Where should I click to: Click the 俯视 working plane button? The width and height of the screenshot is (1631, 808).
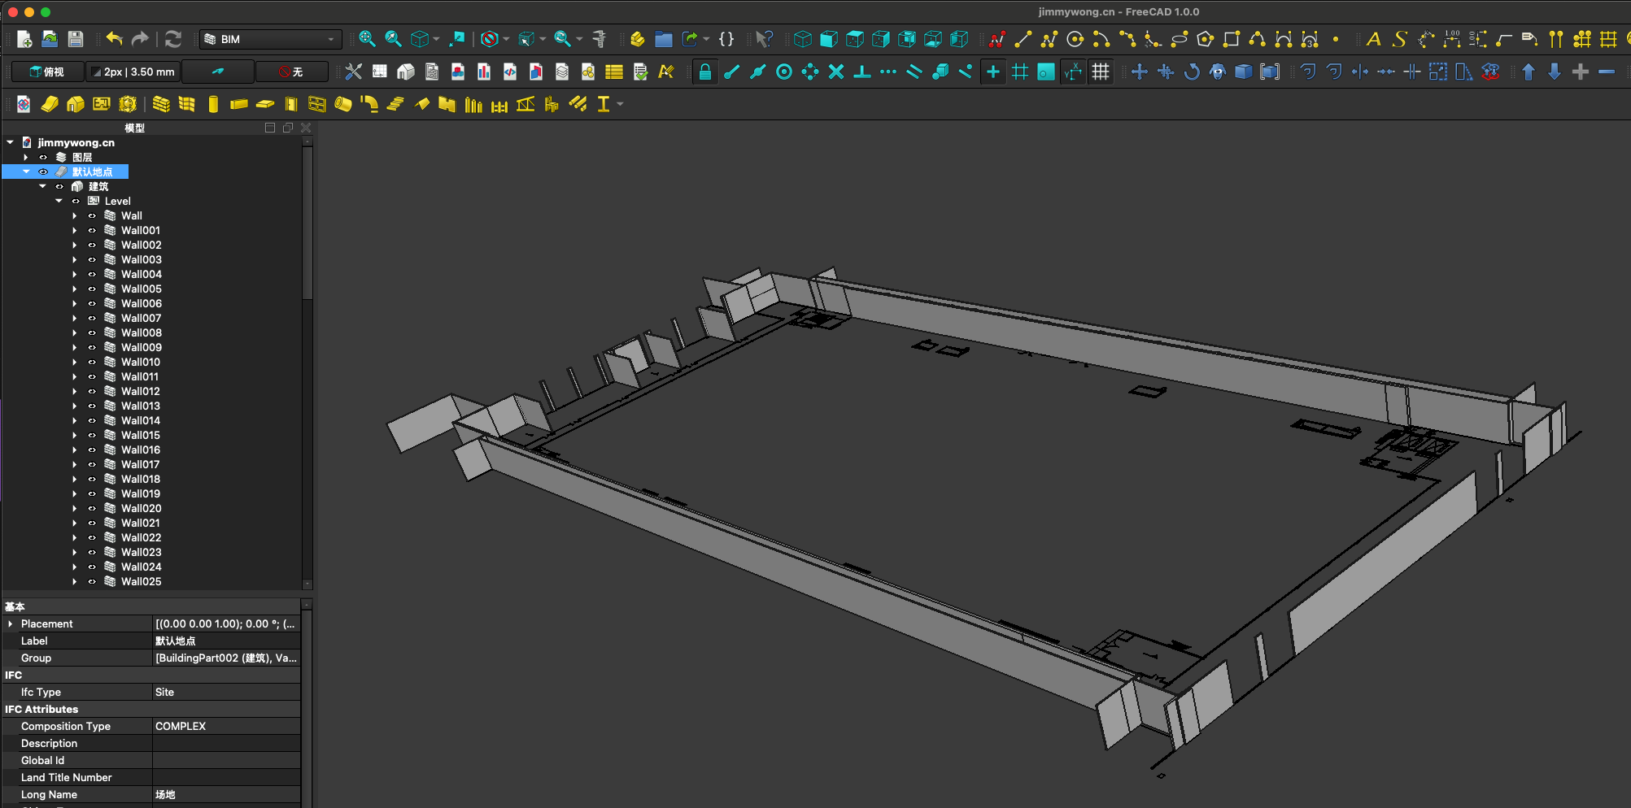point(47,72)
